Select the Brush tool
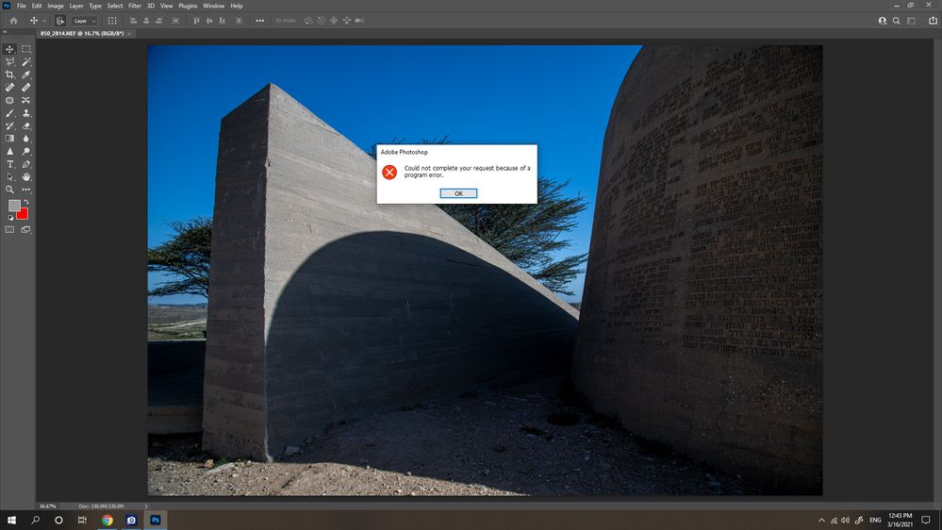 pyautogui.click(x=9, y=113)
